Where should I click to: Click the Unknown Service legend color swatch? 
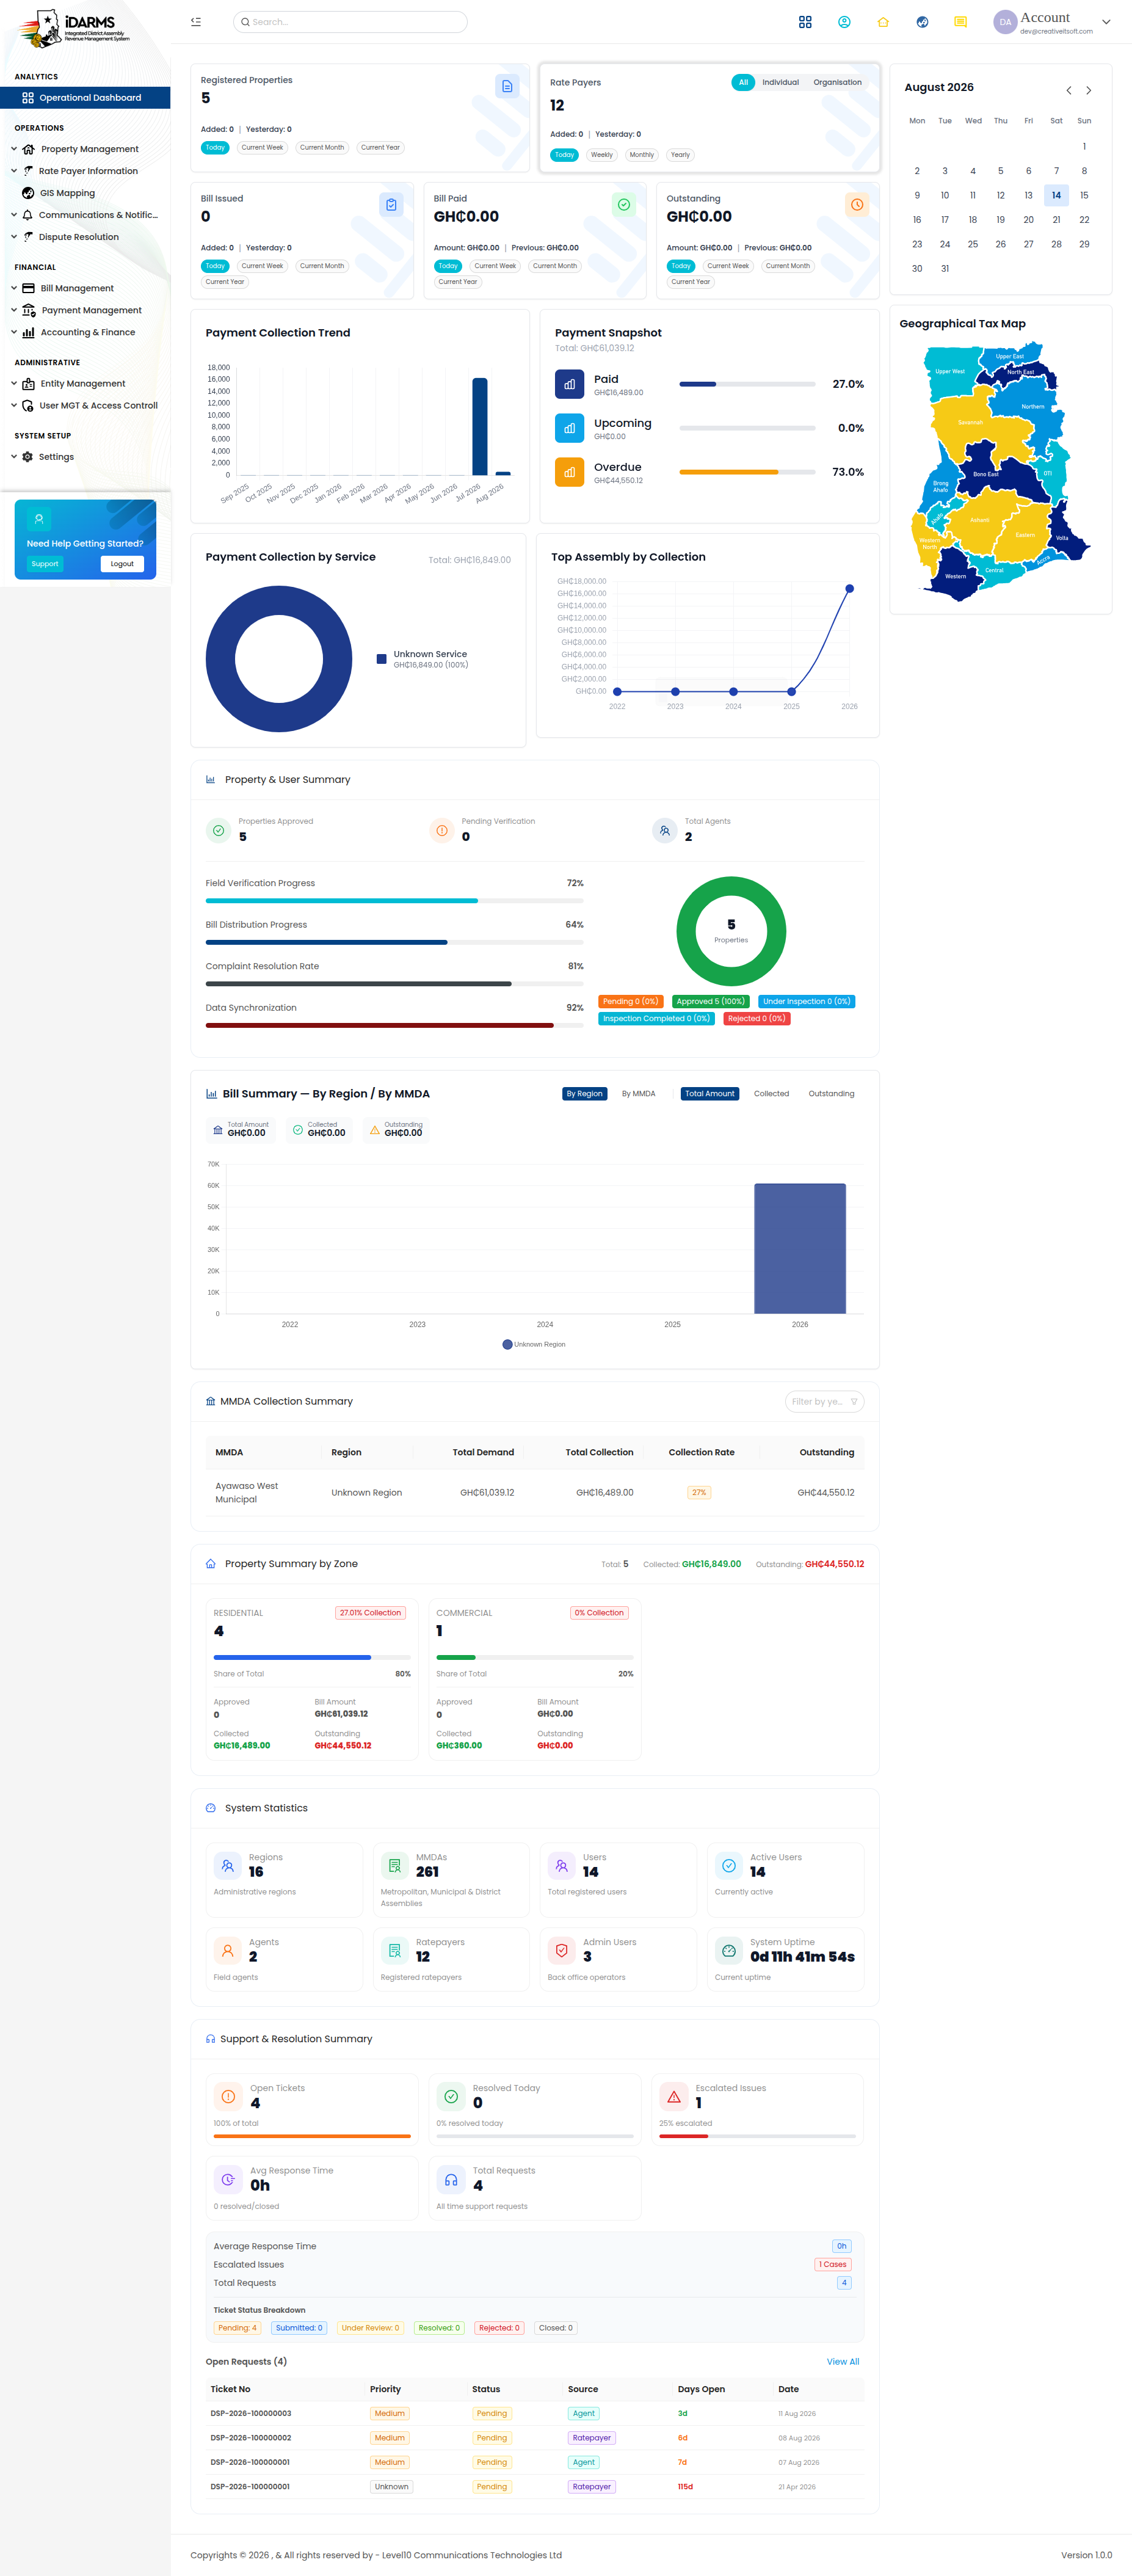click(x=381, y=659)
